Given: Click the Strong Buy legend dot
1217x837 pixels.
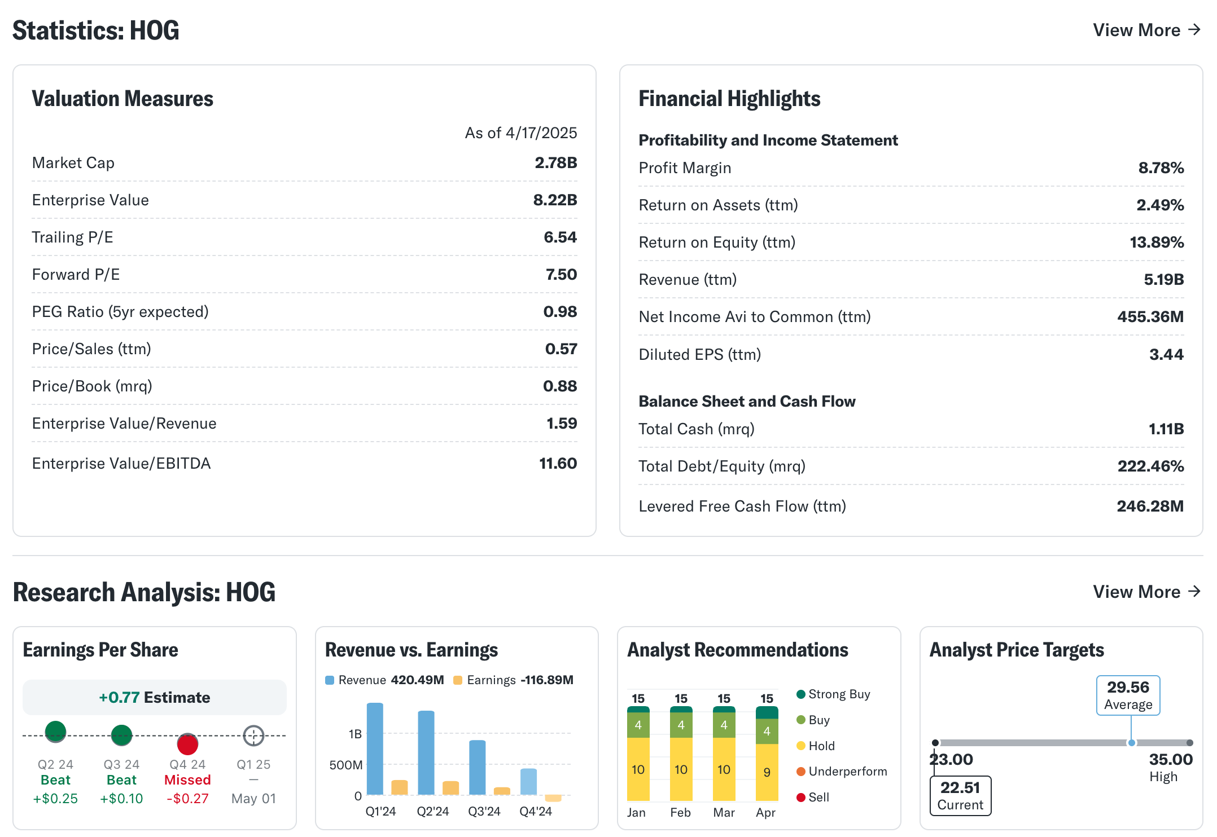Looking at the screenshot, I should 800,694.
